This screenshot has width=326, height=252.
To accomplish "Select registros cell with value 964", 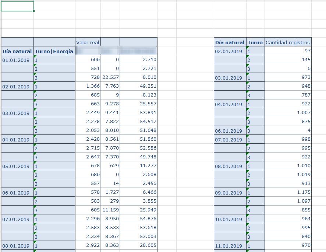I will pyautogui.click(x=288, y=219).
